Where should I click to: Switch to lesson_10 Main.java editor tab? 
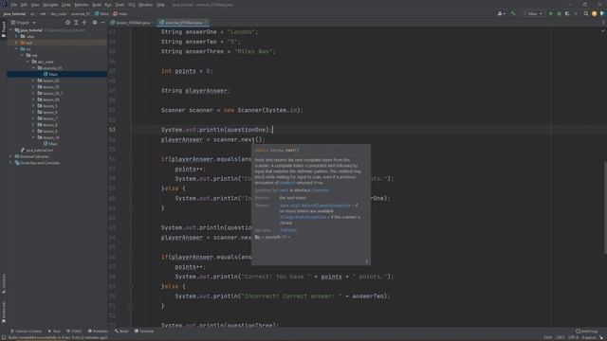pyautogui.click(x=131, y=23)
